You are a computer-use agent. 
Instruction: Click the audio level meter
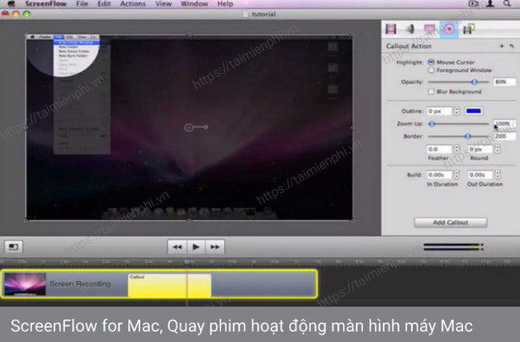(x=453, y=247)
